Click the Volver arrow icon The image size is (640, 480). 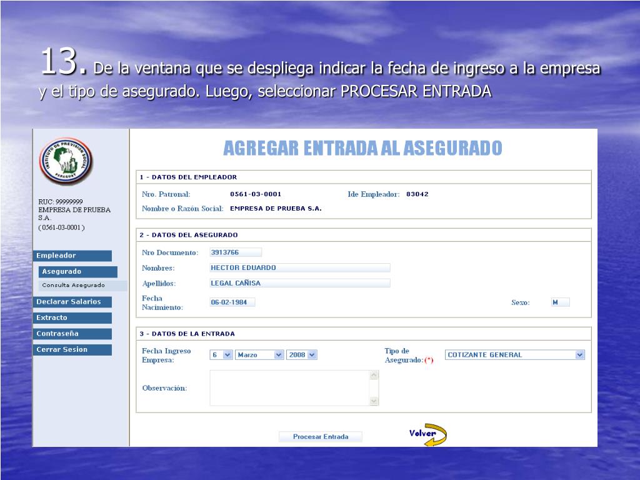(x=428, y=435)
